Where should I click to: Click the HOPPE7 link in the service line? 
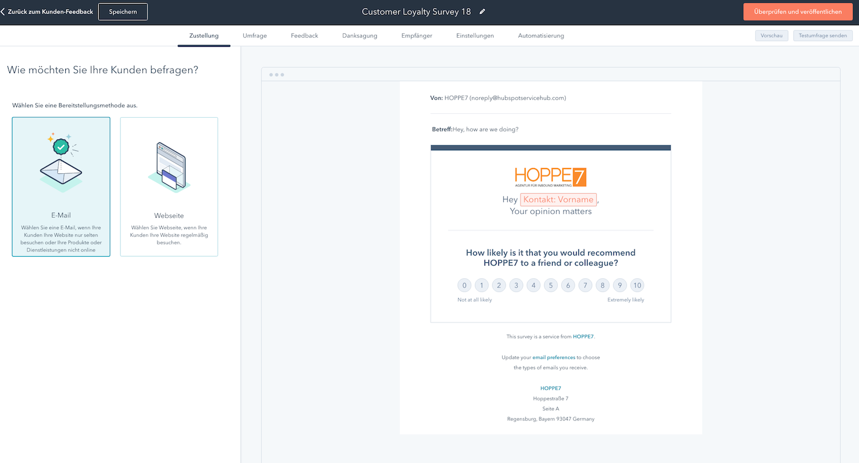click(x=584, y=337)
